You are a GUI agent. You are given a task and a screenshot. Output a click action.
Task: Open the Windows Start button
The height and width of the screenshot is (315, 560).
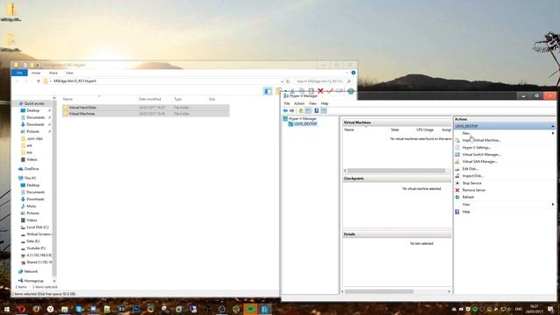pyautogui.click(x=7, y=309)
